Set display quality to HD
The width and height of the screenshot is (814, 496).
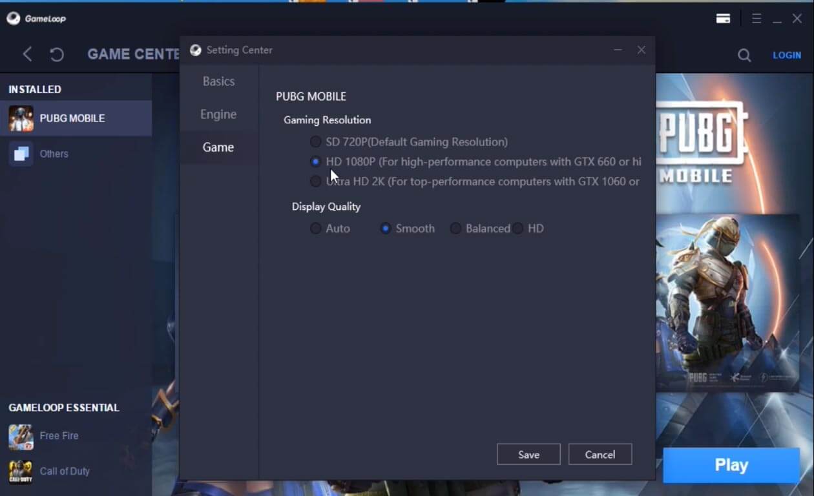click(x=518, y=228)
